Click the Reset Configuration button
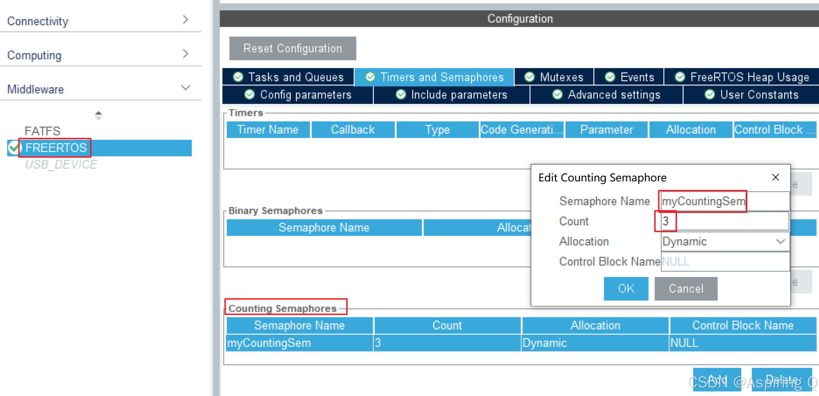Screen dimensions: 819x396 tap(293, 48)
